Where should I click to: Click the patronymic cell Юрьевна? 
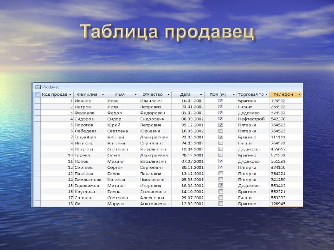click(155, 131)
